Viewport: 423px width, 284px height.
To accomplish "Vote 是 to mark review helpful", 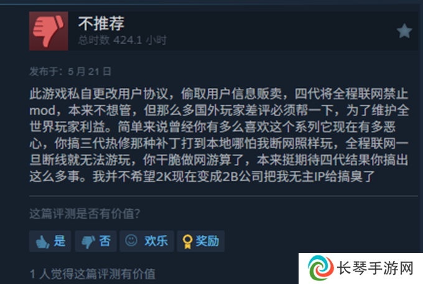I will (50, 241).
